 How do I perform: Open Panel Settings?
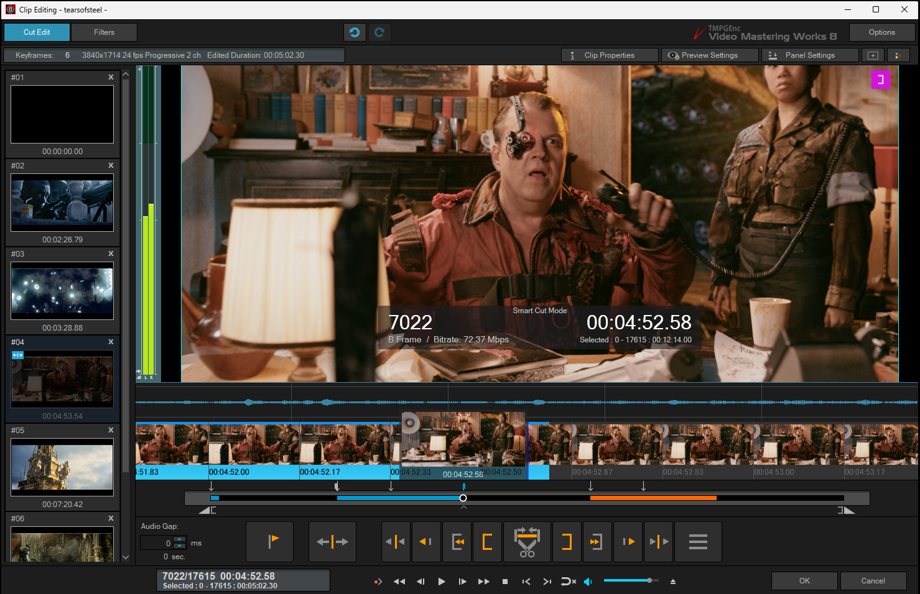810,55
